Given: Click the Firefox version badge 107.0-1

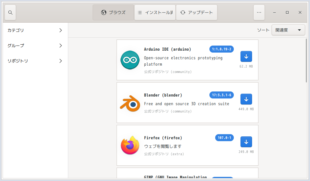Looking at the screenshot, I should [224, 138].
